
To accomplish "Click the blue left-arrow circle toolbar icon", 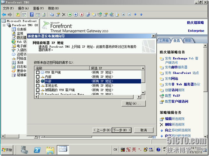I will point(76,14).
